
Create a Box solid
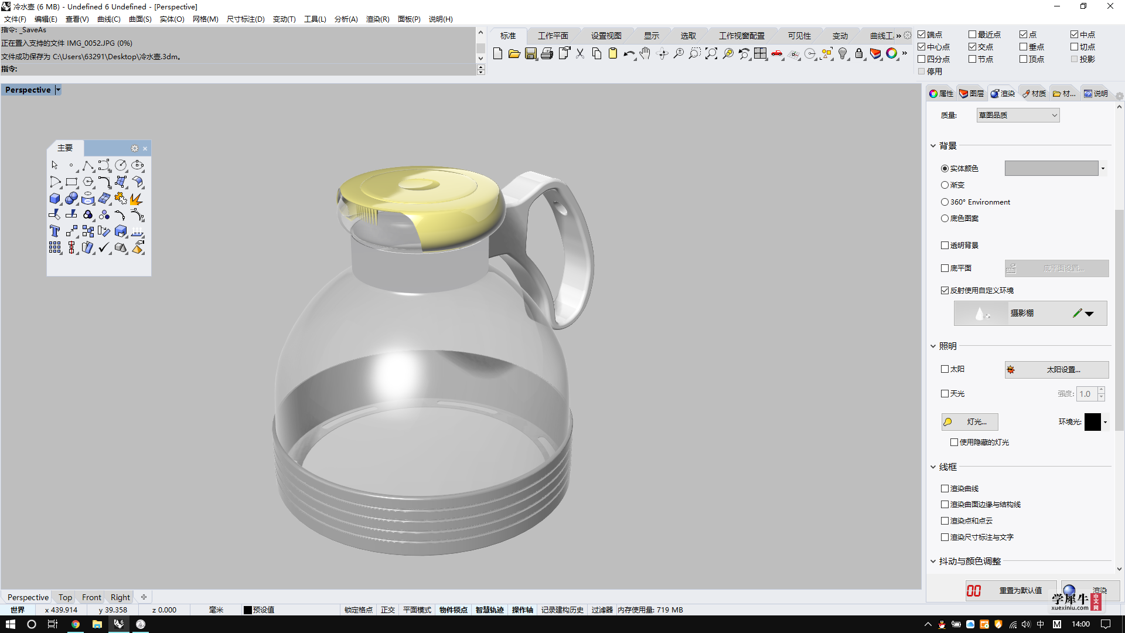point(54,199)
